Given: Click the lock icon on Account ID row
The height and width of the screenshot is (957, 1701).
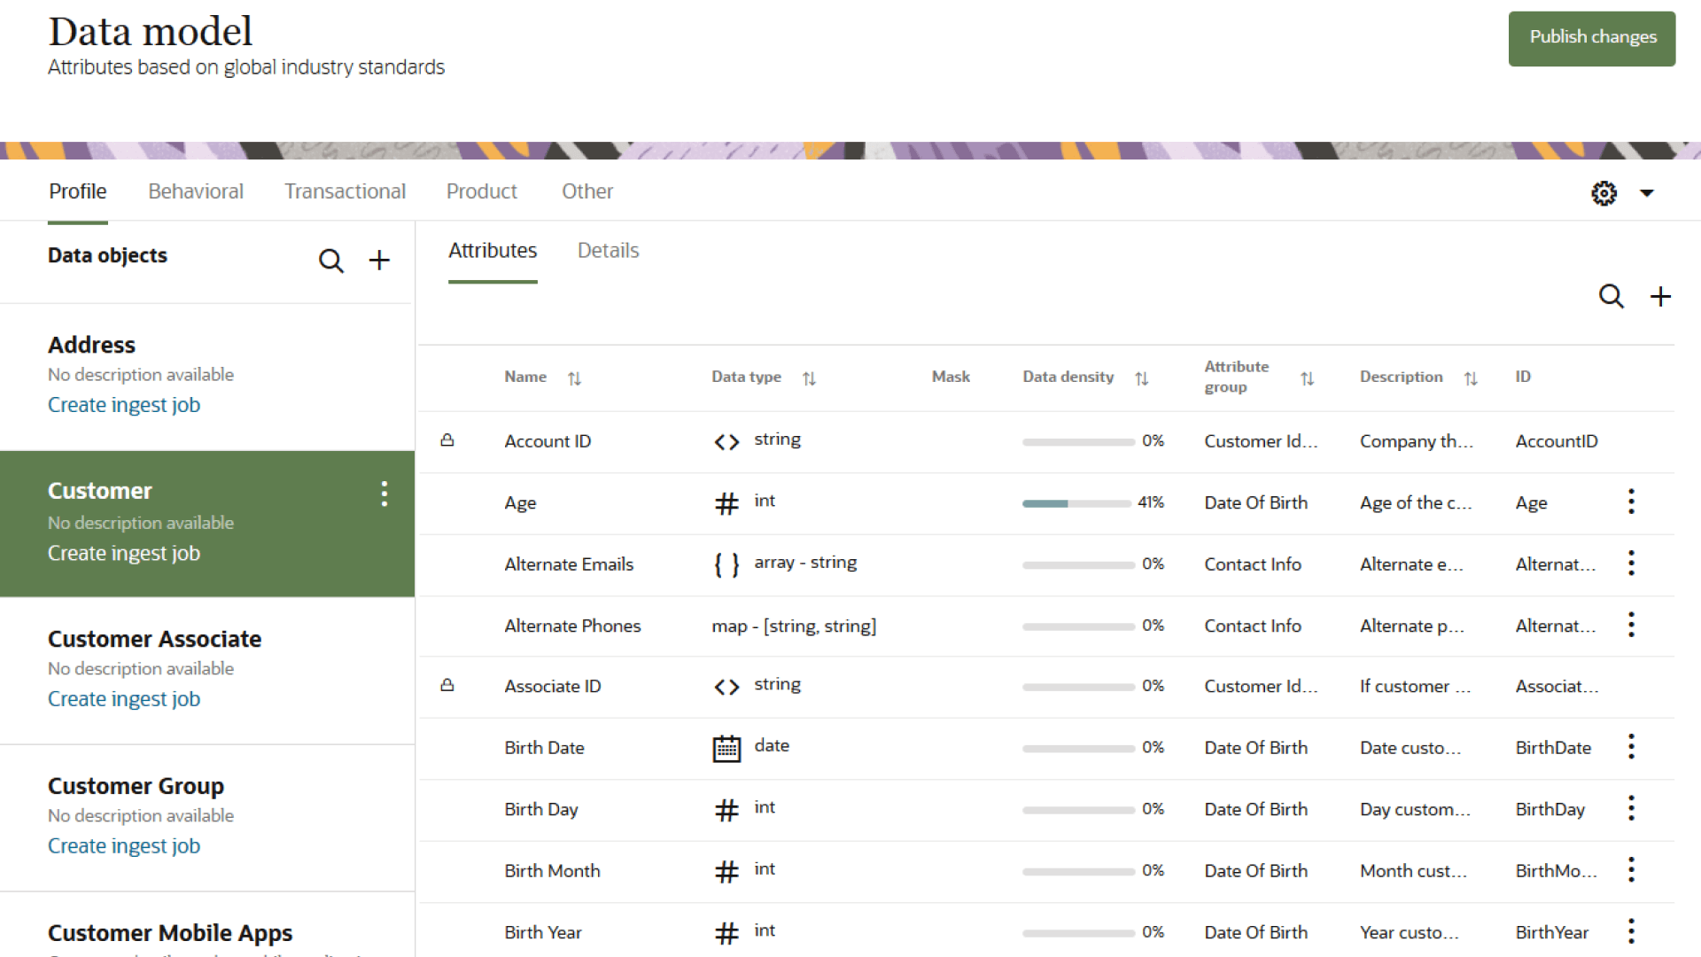Looking at the screenshot, I should point(447,440).
